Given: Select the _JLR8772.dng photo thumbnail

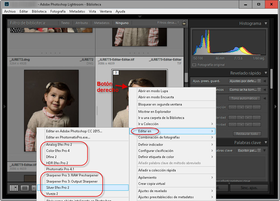Looking at the screenshot, I should (x=52, y=110).
